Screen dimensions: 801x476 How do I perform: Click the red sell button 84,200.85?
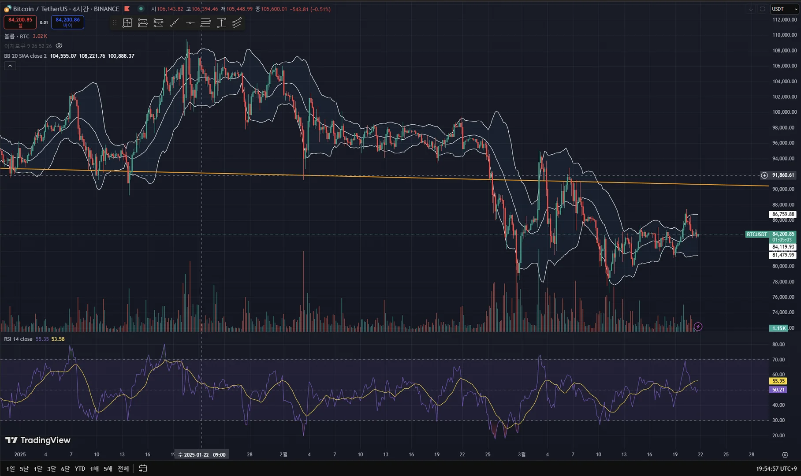point(20,22)
